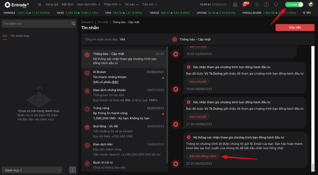The height and width of the screenshot is (175, 318).
Task: Click the magnifier icon in search box
Action: (73, 24)
